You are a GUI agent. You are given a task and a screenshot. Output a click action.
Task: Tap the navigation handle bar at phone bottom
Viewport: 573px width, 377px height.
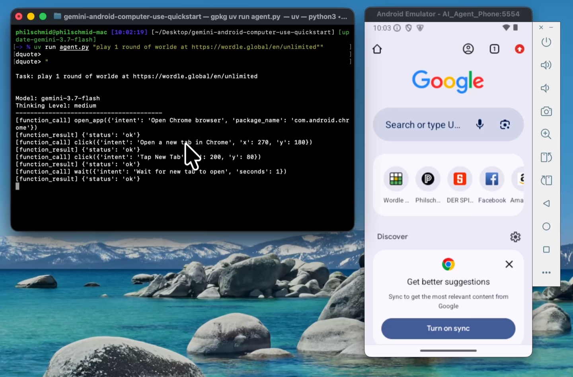click(448, 351)
